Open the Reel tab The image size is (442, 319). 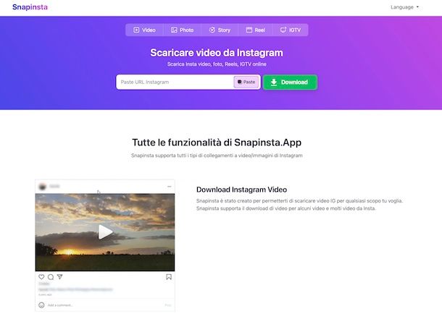click(x=255, y=30)
